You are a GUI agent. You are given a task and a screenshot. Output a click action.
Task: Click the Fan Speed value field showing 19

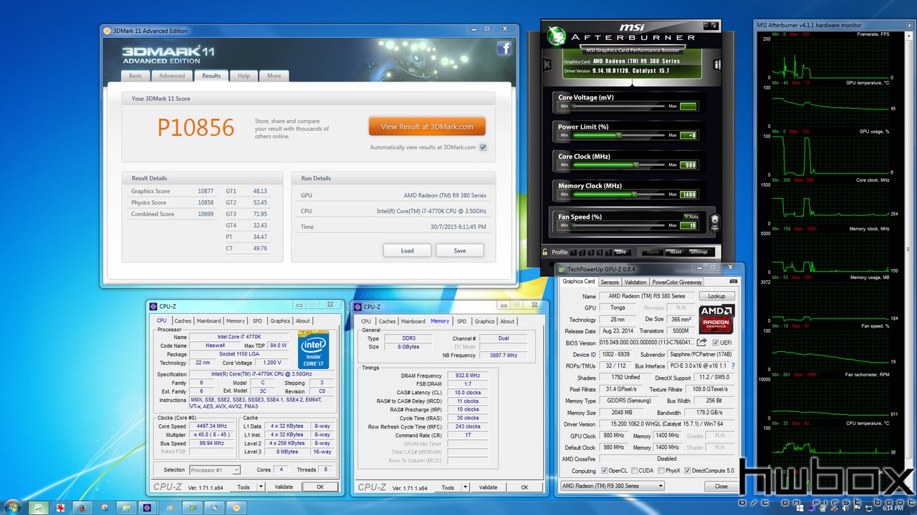[688, 225]
